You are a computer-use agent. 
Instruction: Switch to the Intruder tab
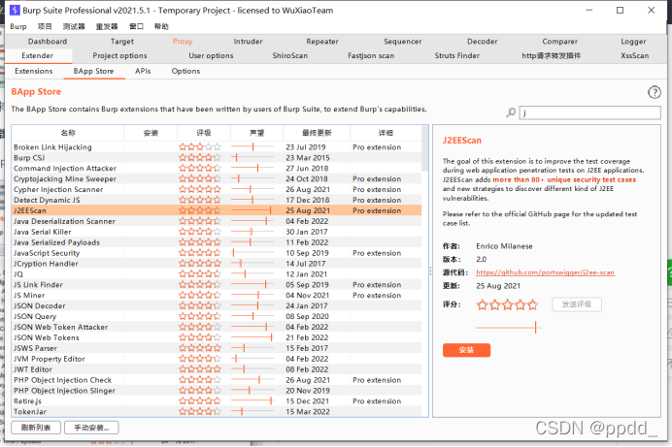249,42
